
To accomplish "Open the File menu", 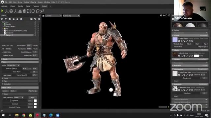I will [6, 2].
